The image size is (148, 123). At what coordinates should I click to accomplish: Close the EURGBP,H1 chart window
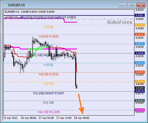[x=141, y=5]
